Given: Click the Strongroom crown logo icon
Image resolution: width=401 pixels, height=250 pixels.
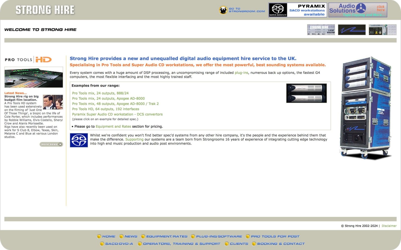Looking at the screenshot, I should [x=223, y=10].
